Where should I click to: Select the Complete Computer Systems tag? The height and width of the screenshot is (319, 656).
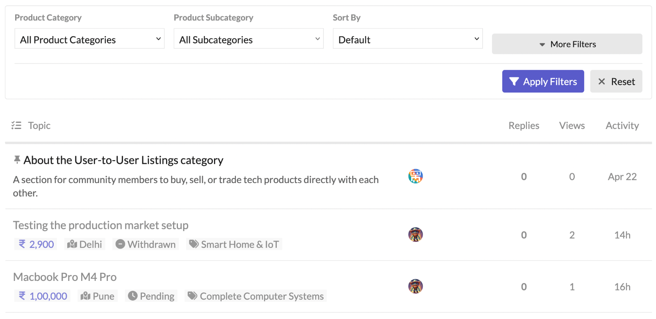[x=256, y=296]
